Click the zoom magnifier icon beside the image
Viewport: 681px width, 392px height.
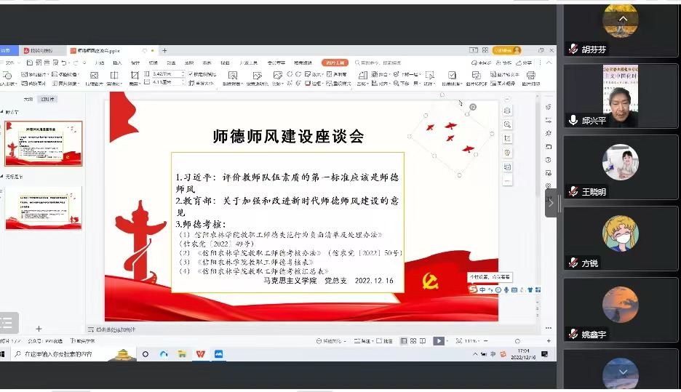[507, 124]
